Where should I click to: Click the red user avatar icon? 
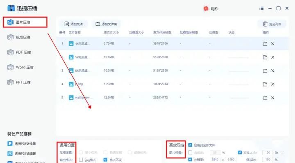point(206,9)
